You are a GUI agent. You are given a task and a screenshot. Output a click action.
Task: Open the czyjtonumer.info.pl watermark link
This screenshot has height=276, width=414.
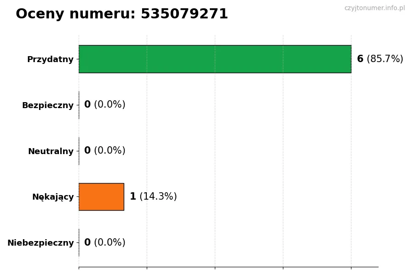coord(374,8)
